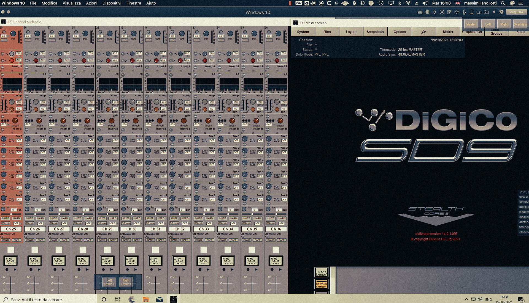Open the Mail app from Windows taskbar
529x303 pixels.
[160, 299]
